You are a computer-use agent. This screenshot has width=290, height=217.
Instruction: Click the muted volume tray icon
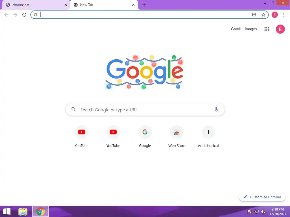[263, 212]
